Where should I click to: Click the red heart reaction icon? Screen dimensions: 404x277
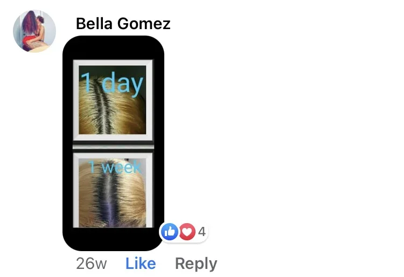(187, 231)
